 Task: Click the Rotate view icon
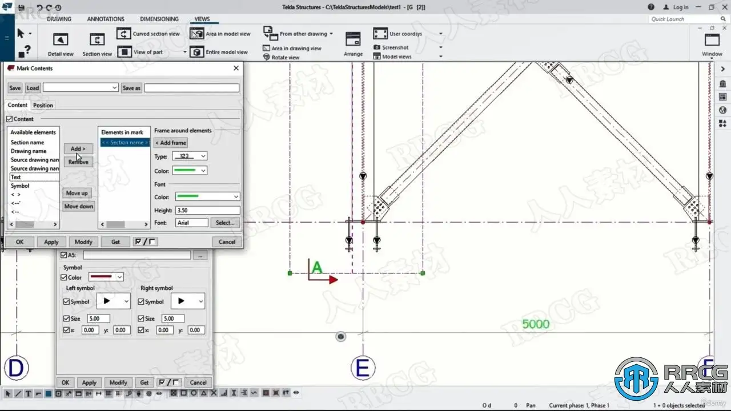coord(267,57)
